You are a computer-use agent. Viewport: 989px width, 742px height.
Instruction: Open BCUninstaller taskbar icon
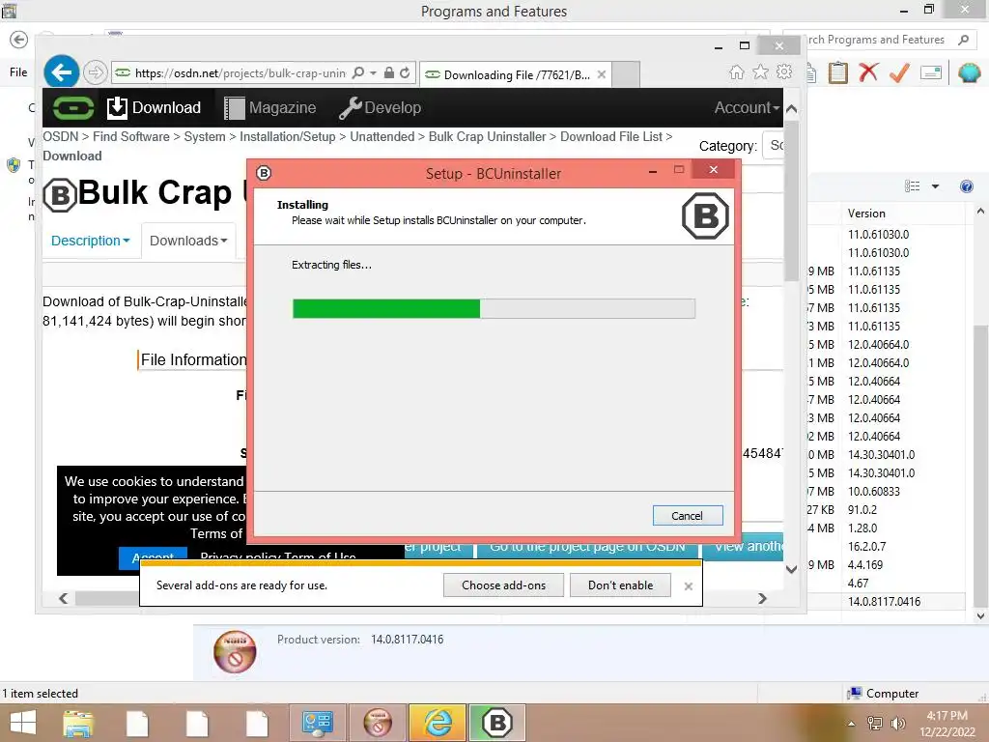click(x=497, y=723)
